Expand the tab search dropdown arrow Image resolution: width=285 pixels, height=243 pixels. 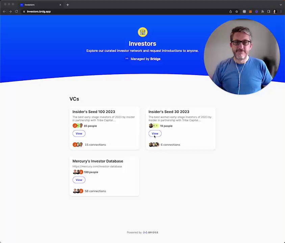tap(281, 5)
